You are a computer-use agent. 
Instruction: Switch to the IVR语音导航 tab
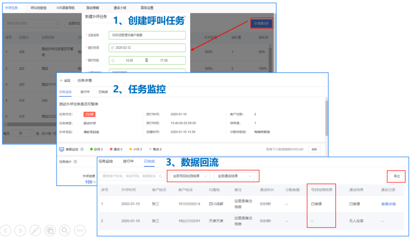click(x=66, y=8)
